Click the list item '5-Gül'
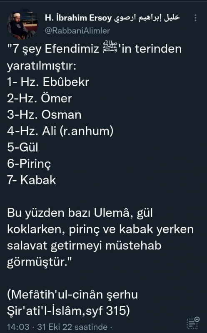This screenshot has width=207, height=333. pyautogui.click(x=22, y=147)
